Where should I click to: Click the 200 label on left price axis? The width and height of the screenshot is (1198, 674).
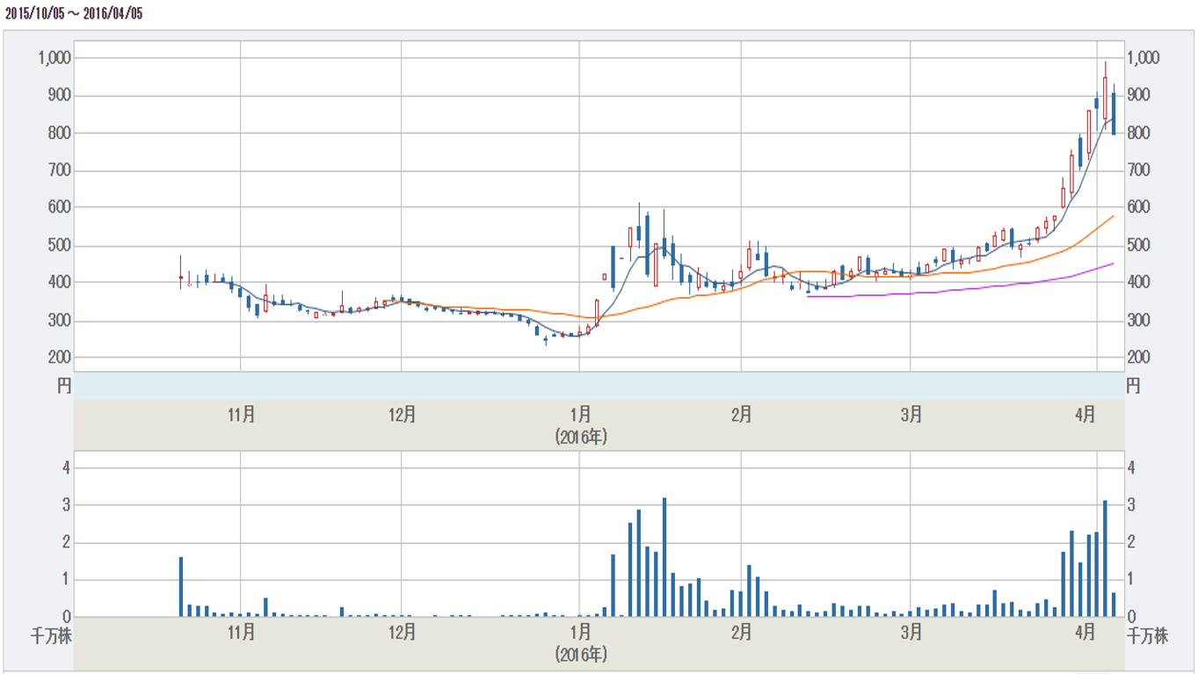pos(60,357)
